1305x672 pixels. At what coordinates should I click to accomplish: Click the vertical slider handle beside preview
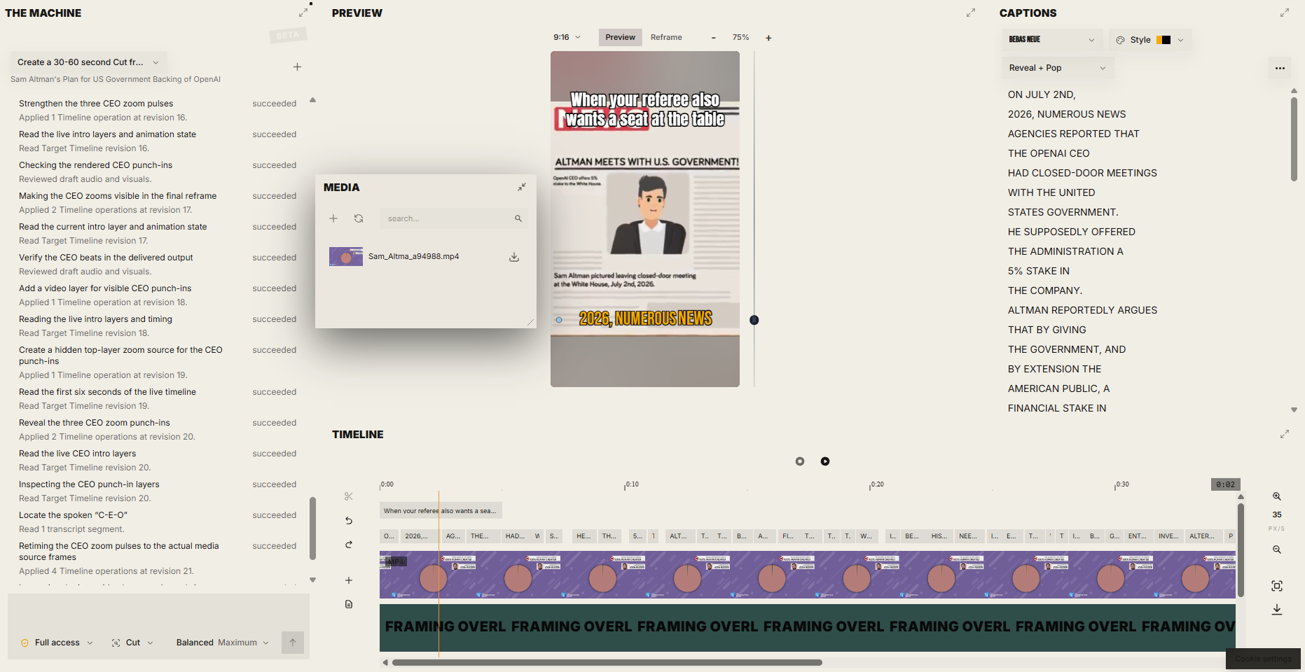click(x=754, y=320)
